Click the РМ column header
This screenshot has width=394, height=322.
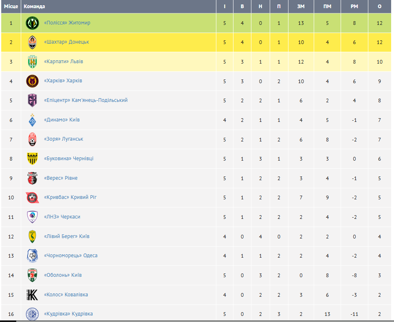click(354, 7)
